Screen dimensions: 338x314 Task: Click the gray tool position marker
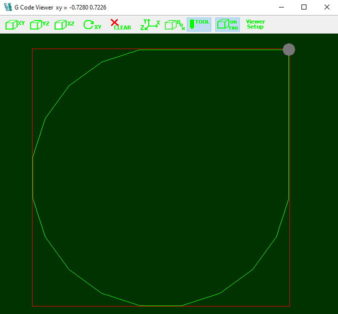[x=289, y=50]
